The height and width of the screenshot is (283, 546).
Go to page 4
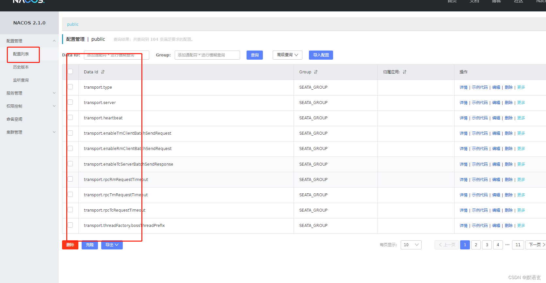[498, 245]
